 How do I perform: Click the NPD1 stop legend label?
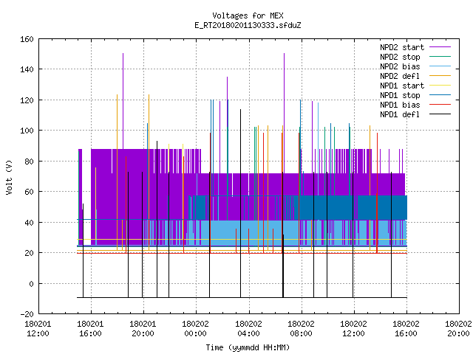[400, 95]
